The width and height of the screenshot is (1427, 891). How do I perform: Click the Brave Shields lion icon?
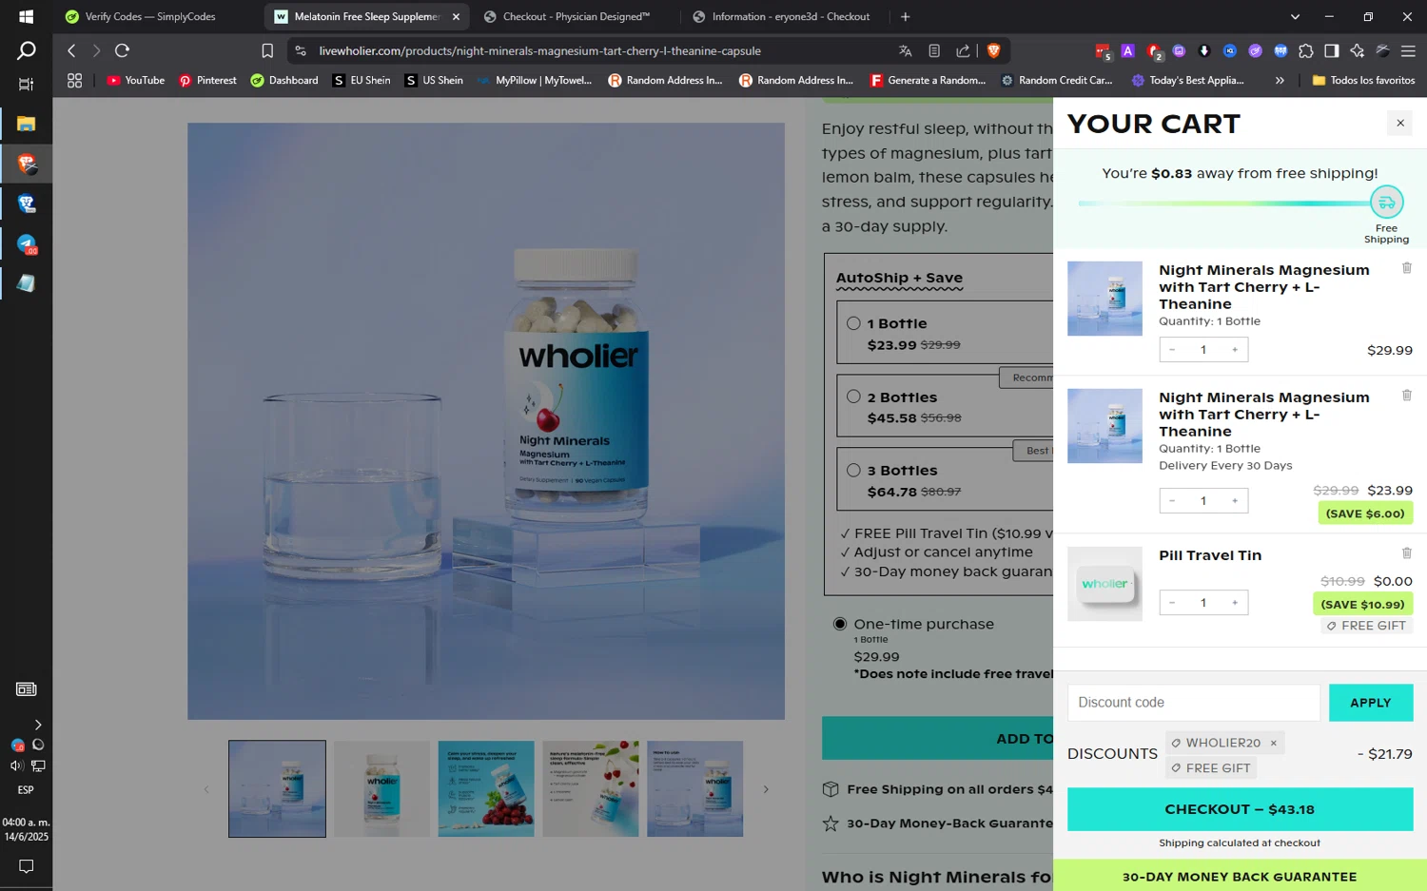tap(993, 50)
